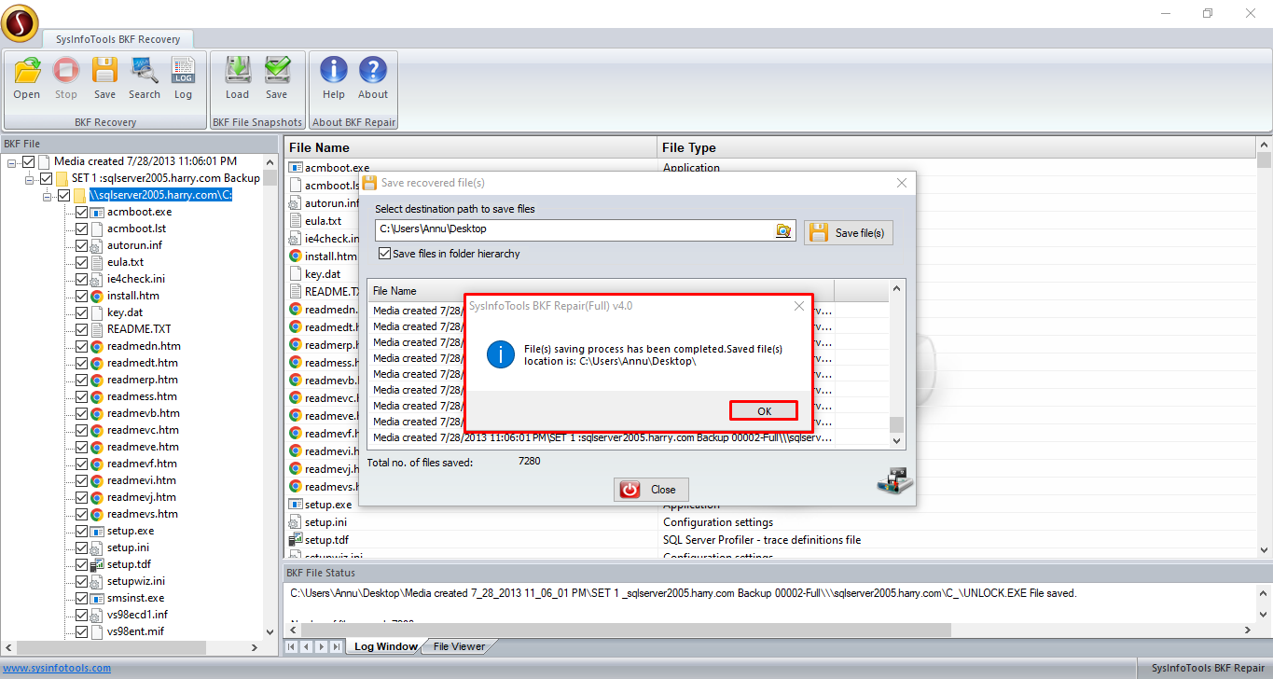Click the setup.tdf icon in the file list
1273x679 pixels.
pos(296,539)
